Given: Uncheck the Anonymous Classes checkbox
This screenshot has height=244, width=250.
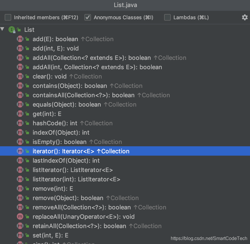Looking at the screenshot, I should click(x=88, y=17).
